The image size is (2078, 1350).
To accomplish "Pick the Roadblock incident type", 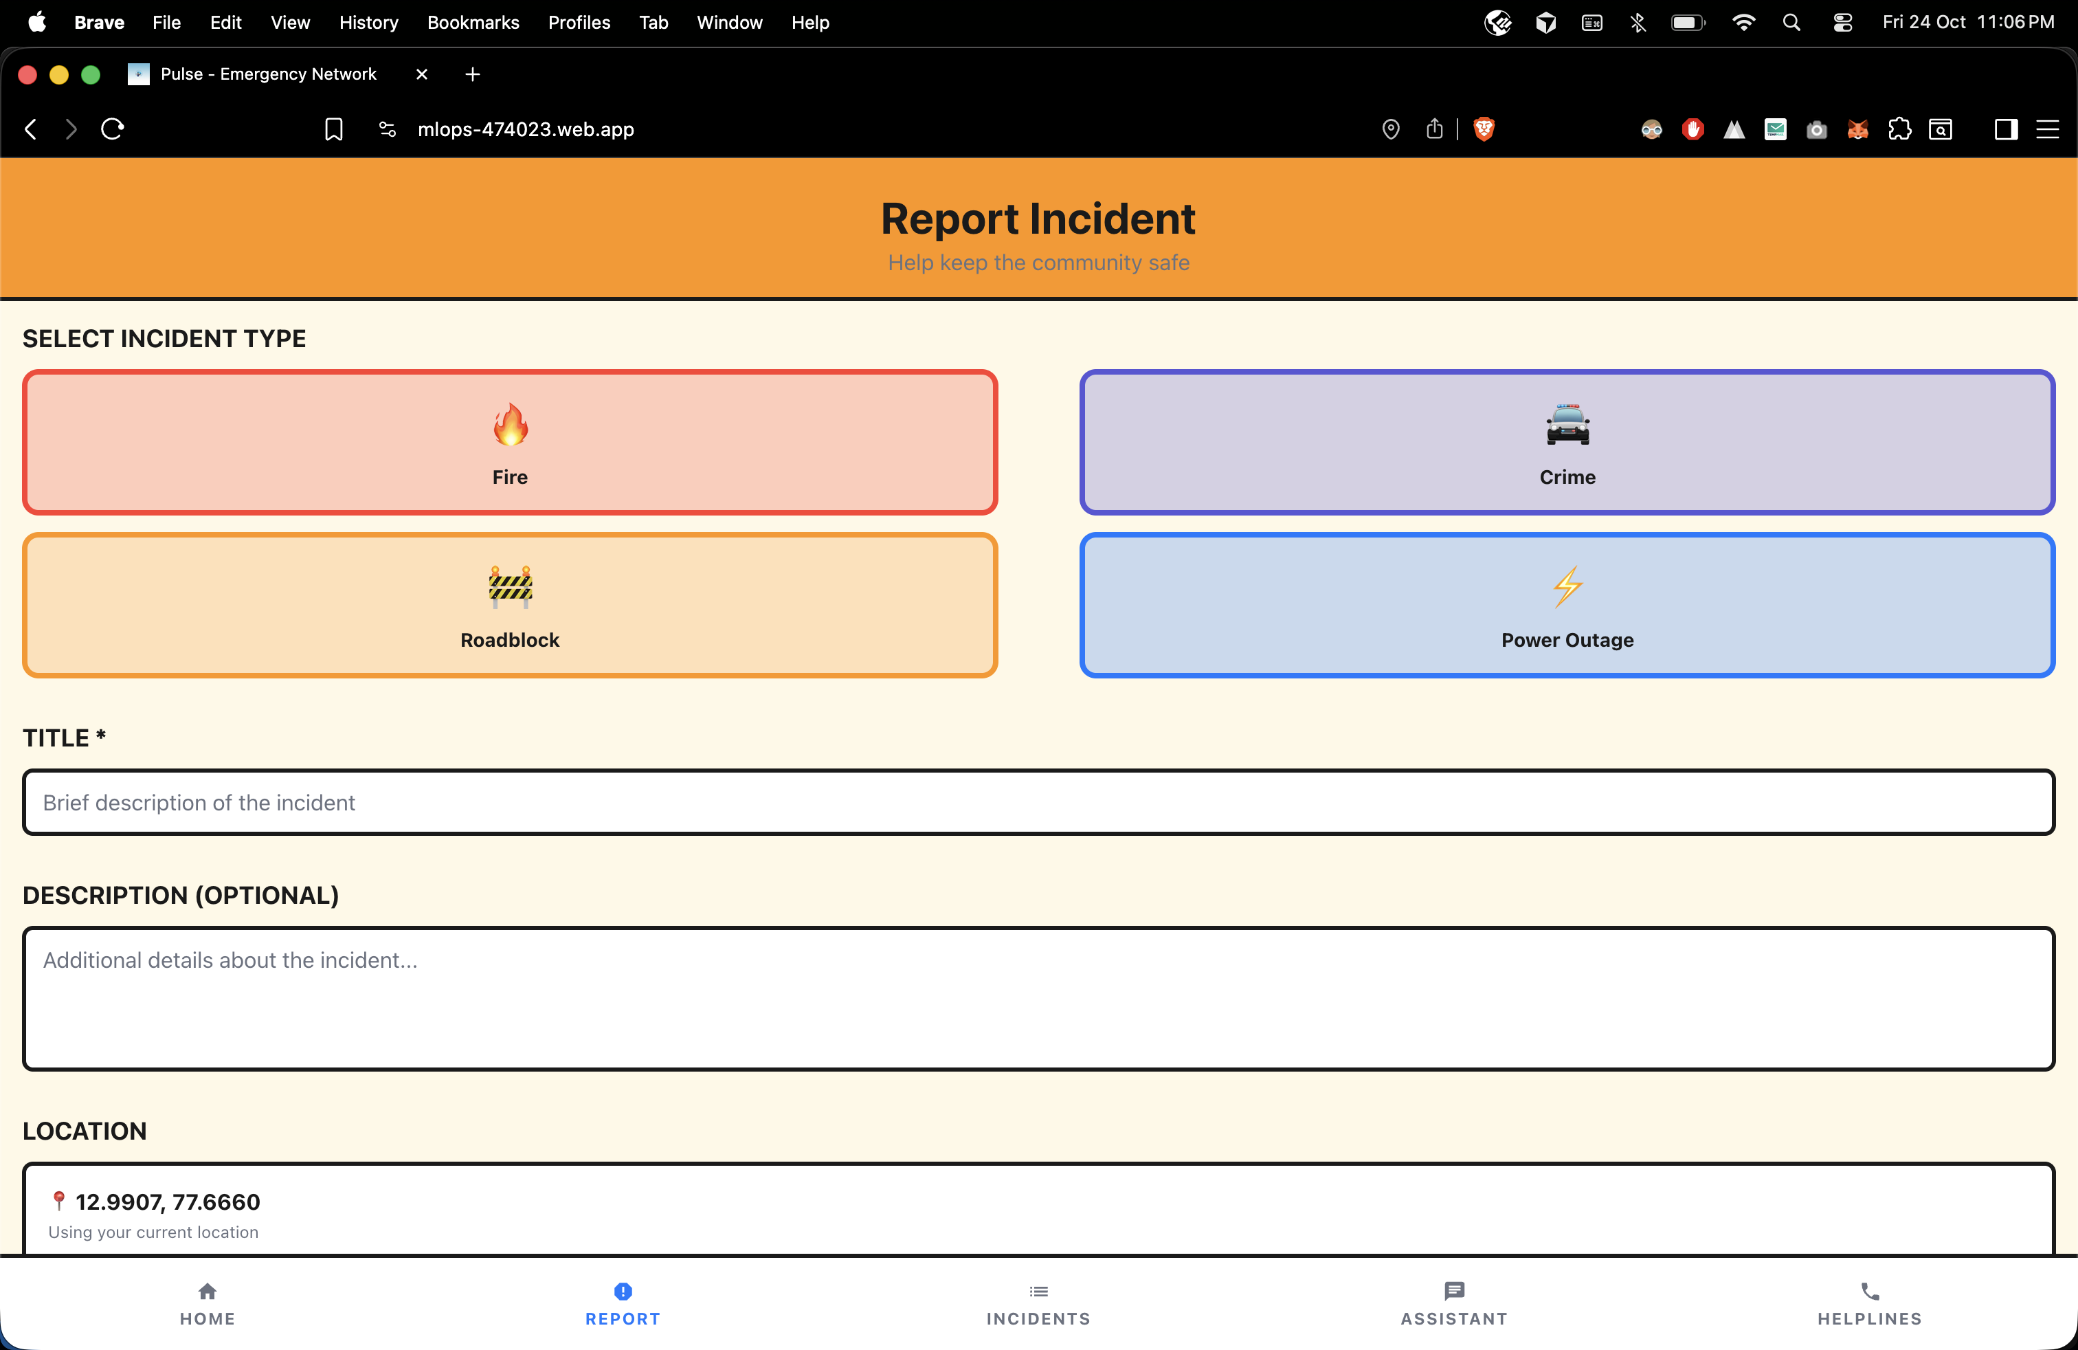I will click(510, 605).
